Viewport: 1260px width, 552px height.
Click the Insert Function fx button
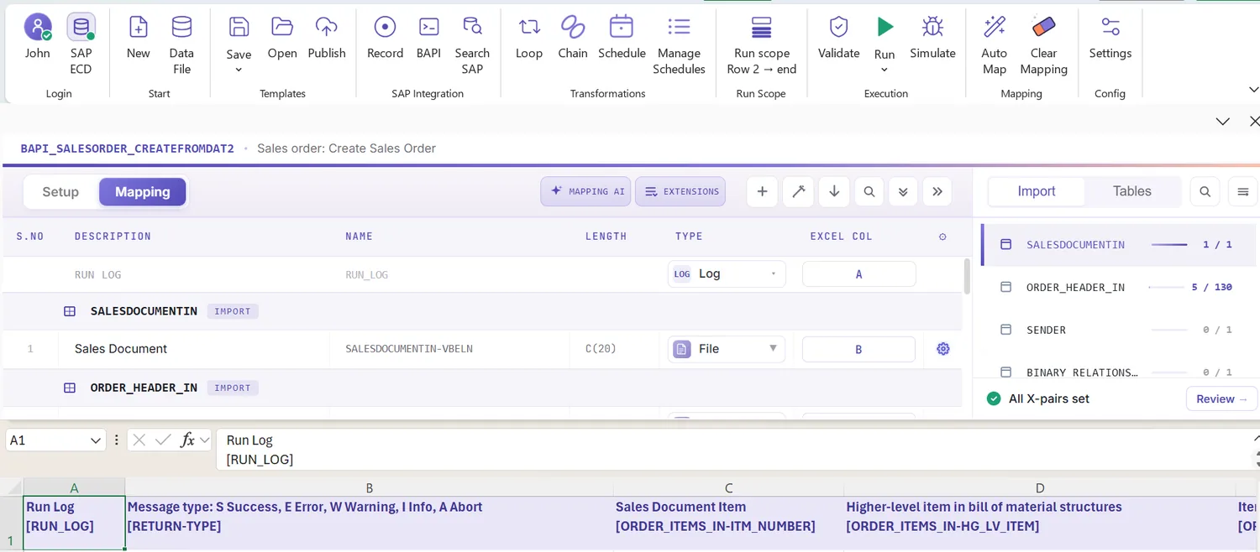187,440
